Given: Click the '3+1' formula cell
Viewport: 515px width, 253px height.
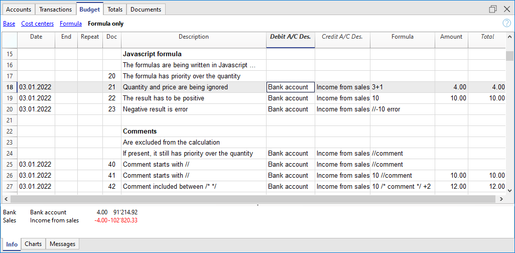Looking at the screenshot, I should pyautogui.click(x=403, y=87).
